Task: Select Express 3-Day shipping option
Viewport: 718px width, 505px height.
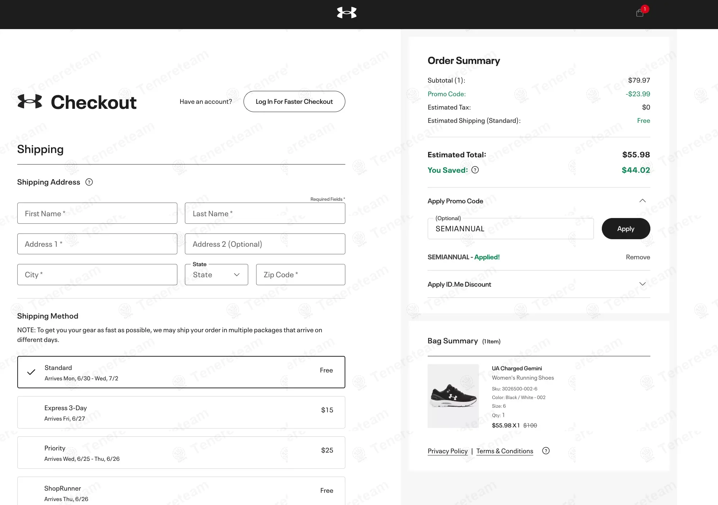Action: (x=181, y=412)
